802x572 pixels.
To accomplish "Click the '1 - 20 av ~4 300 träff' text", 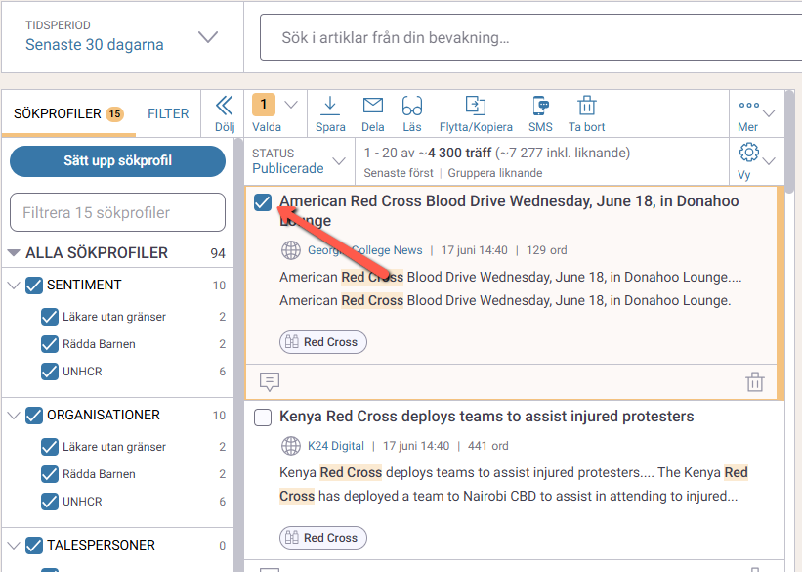I will point(428,153).
